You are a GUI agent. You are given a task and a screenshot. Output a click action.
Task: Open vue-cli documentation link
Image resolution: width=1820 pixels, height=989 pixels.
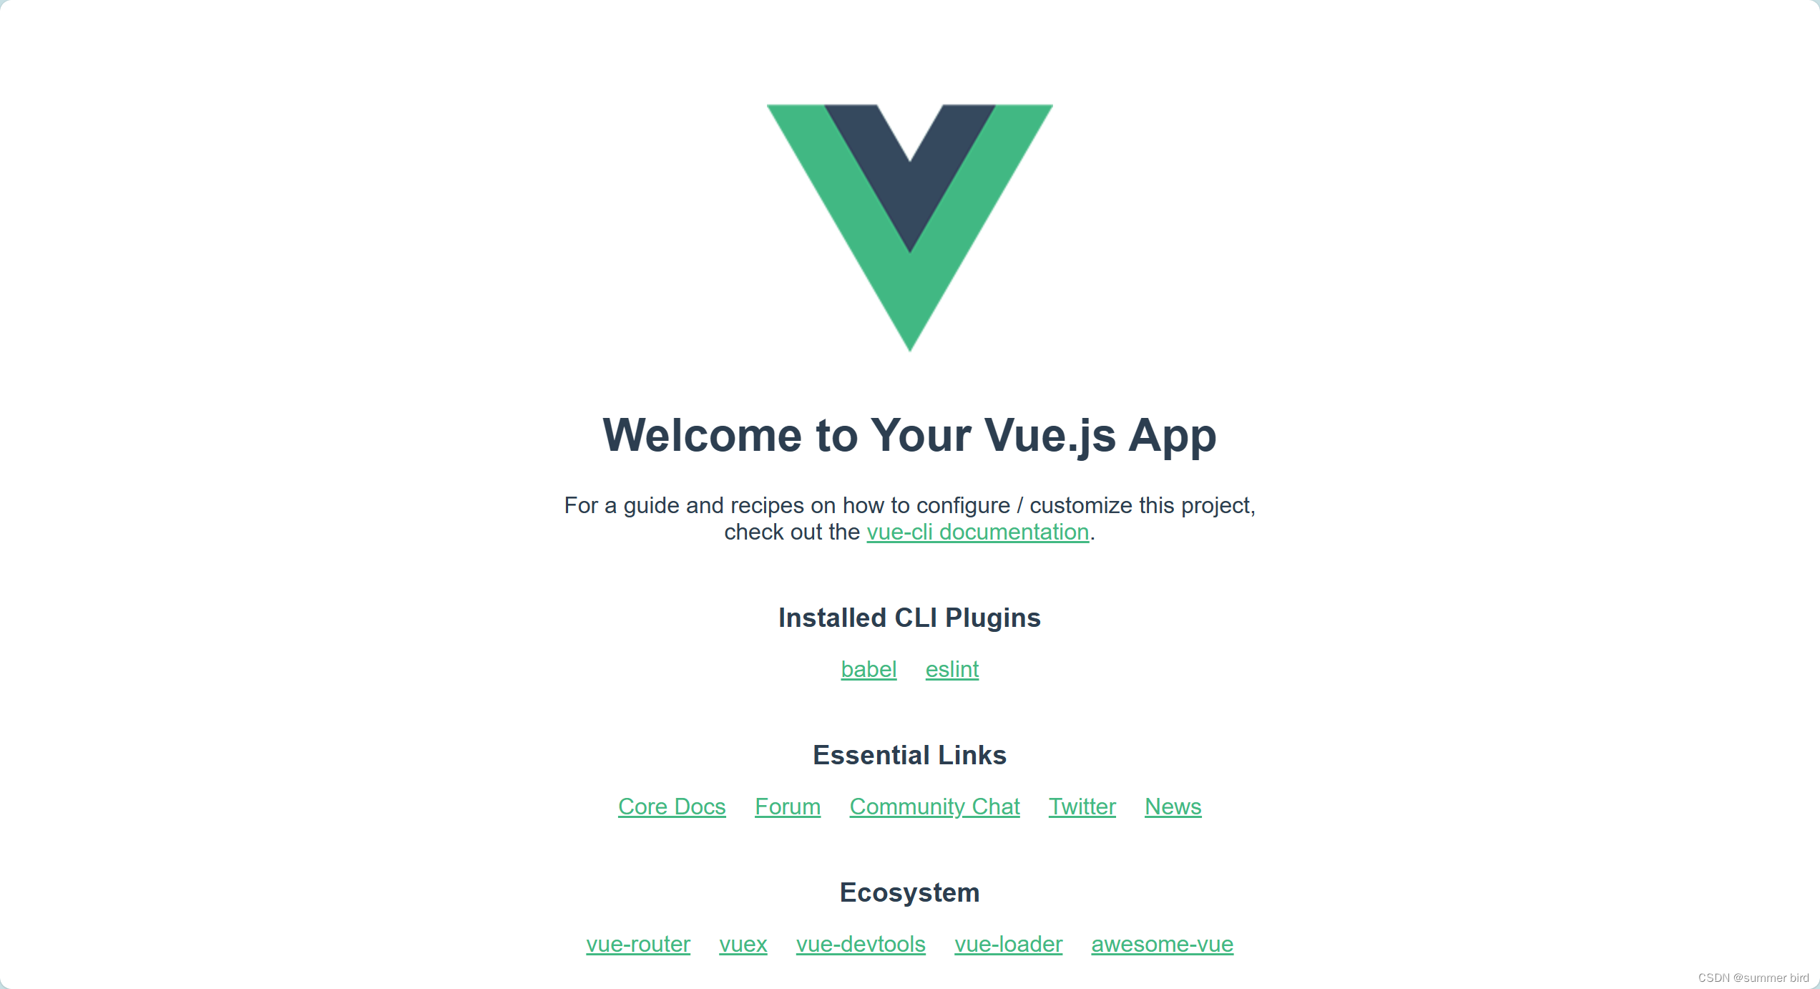tap(974, 532)
